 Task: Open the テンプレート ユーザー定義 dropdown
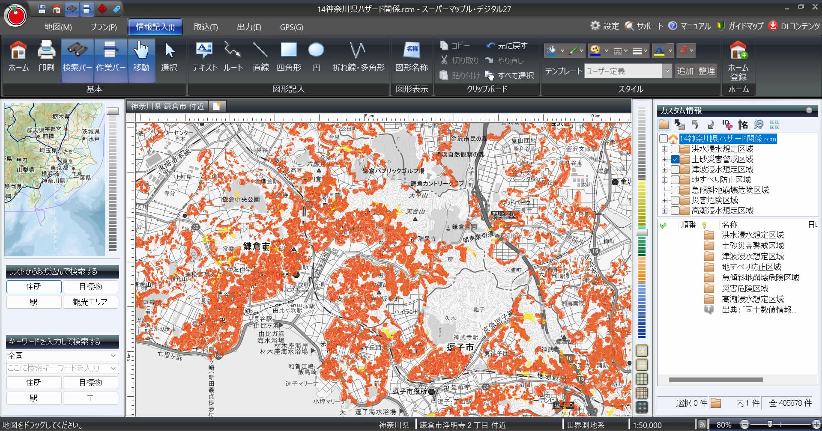(x=667, y=71)
